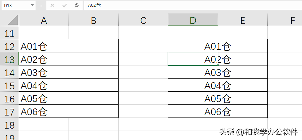The width and height of the screenshot is (302, 140).
Task: Select column D header
Action: coord(193,20)
